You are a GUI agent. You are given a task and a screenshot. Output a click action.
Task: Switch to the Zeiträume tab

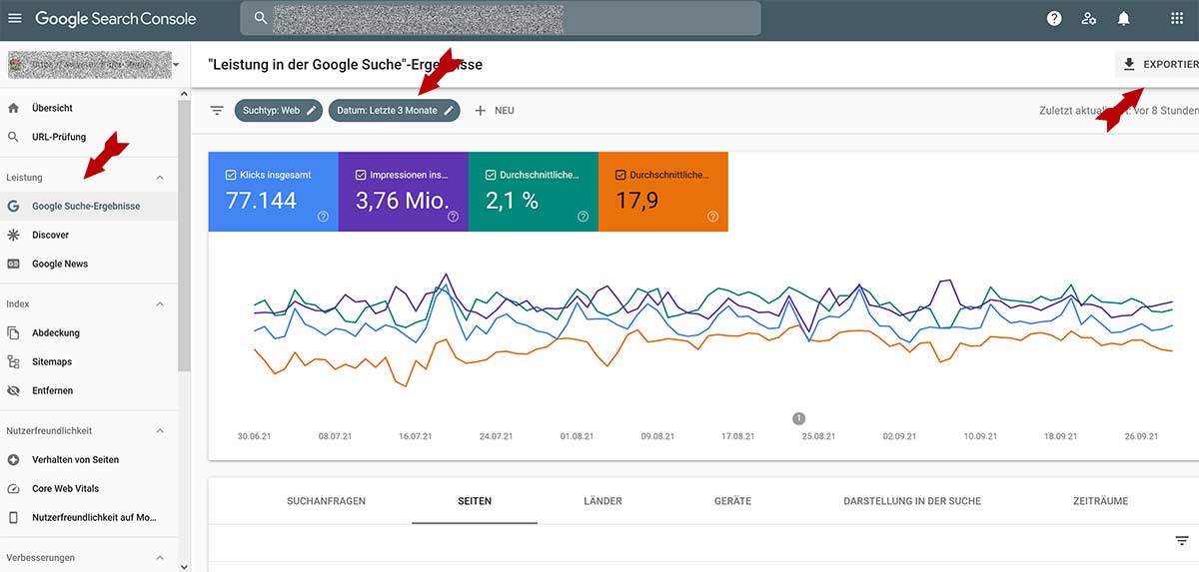tap(1101, 501)
